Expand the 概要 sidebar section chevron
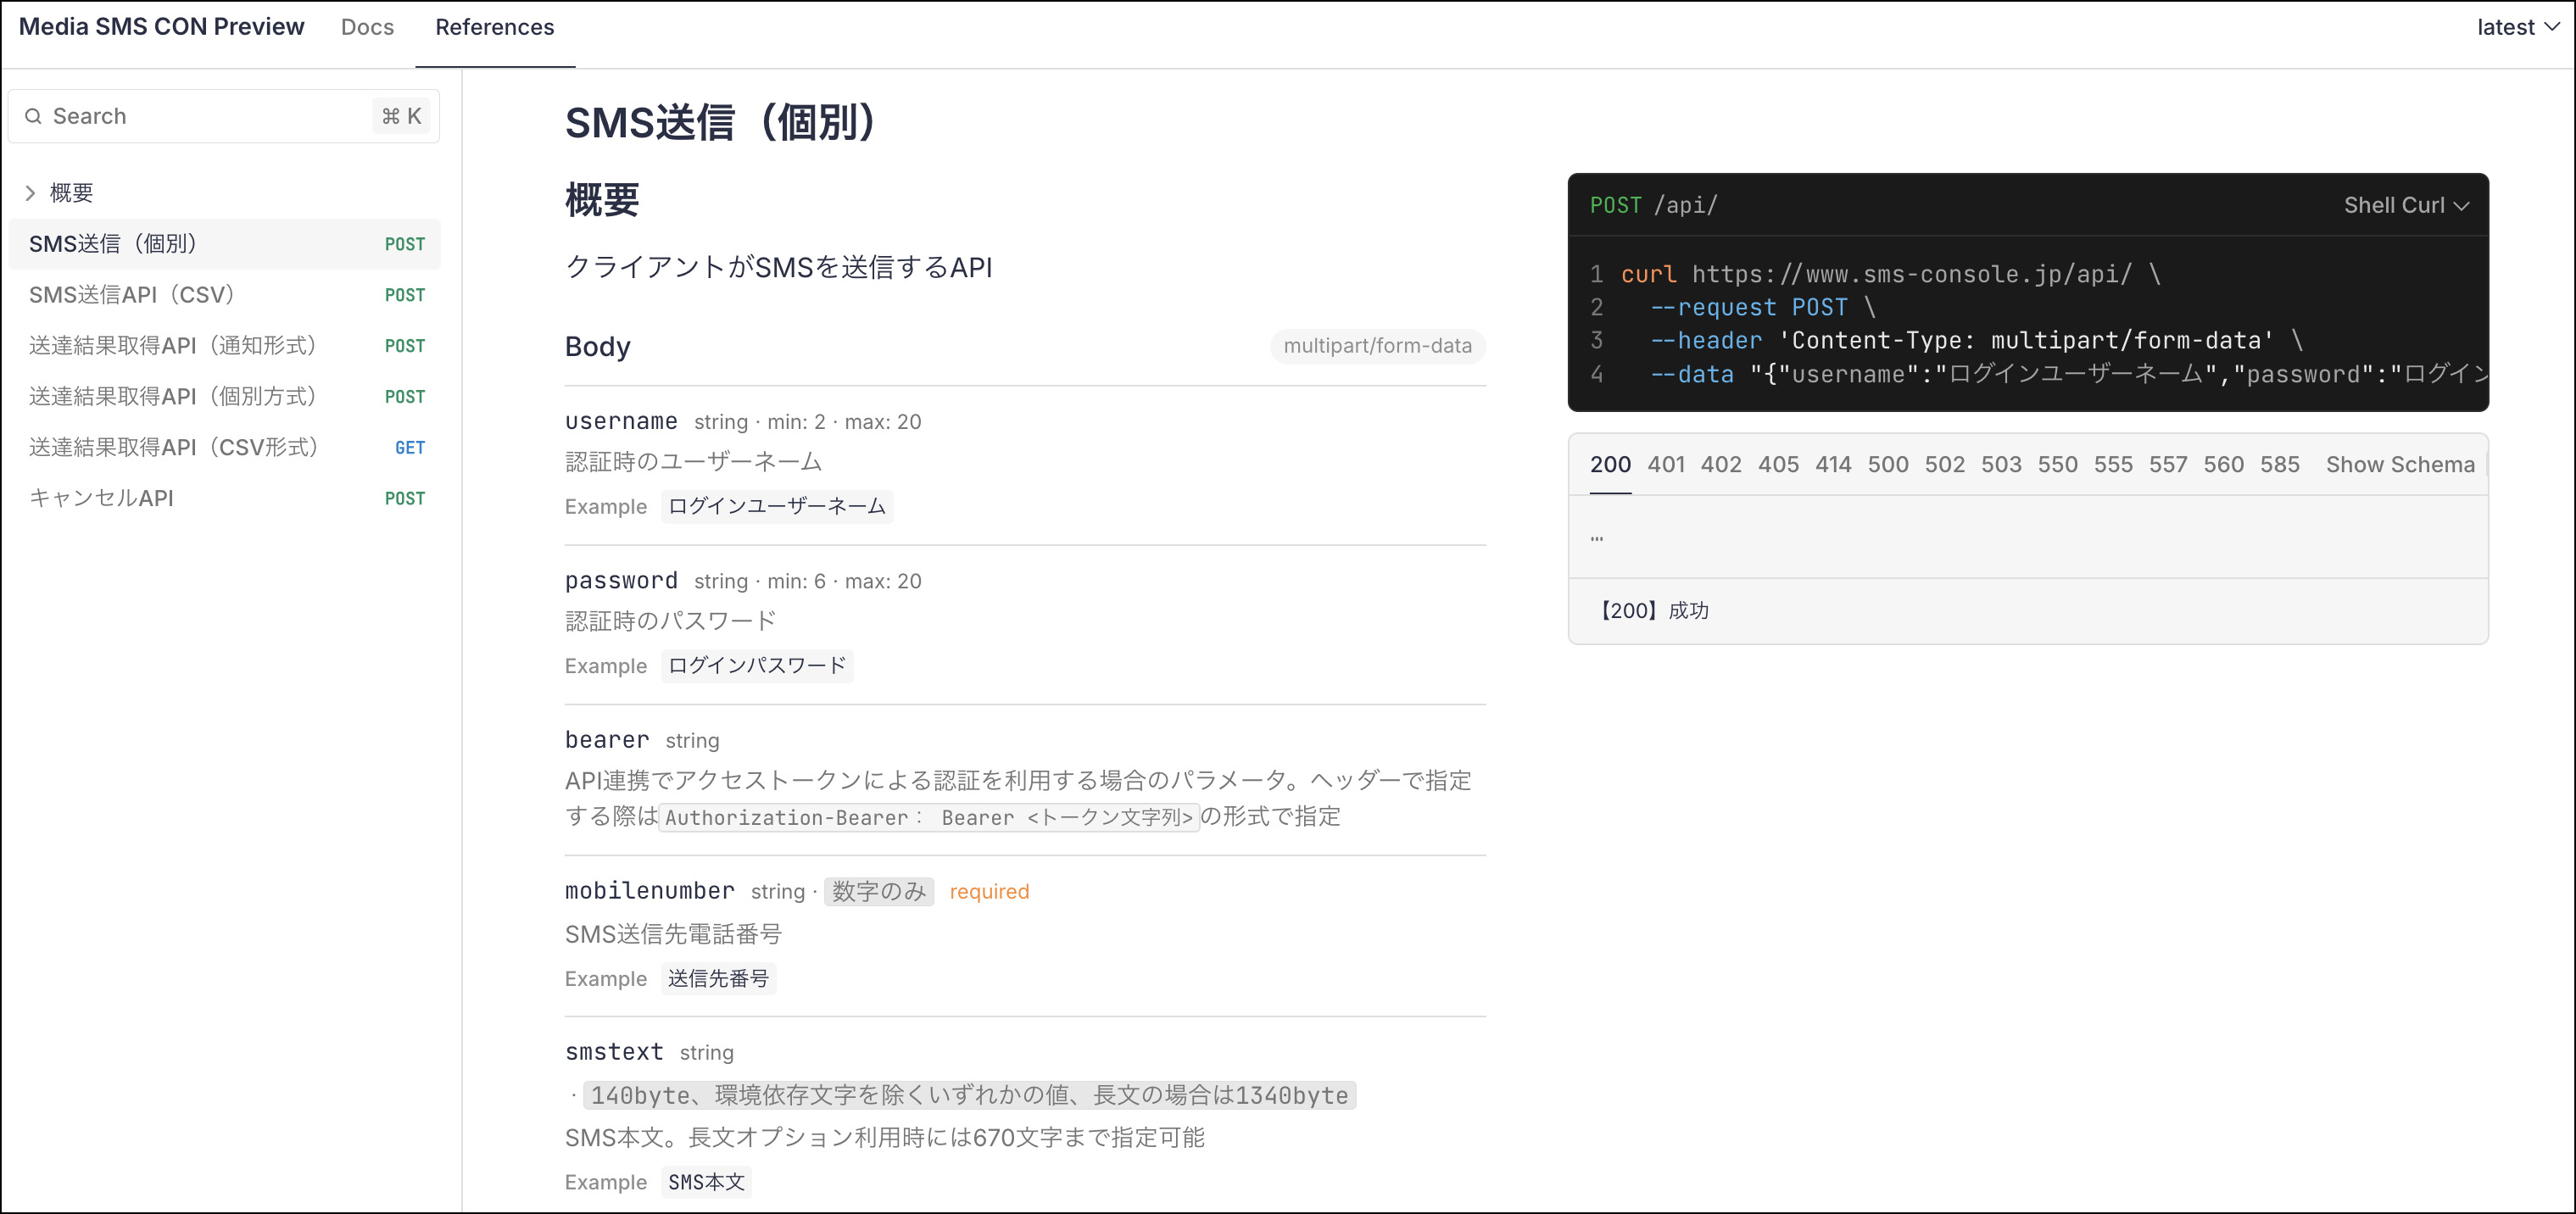The width and height of the screenshot is (2576, 1214). (30, 193)
